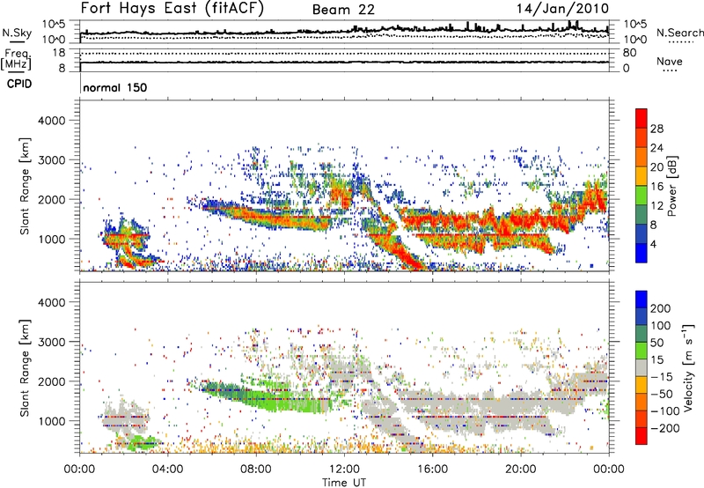This screenshot has width=704, height=488.
Task: Click the 'N.Sky' legend label
Action: [x=17, y=33]
